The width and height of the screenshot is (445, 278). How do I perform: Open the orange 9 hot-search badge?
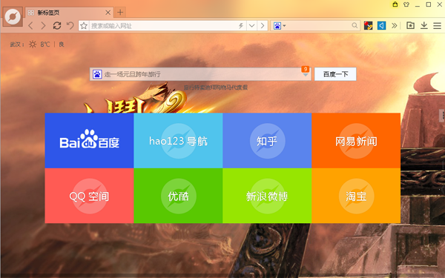pos(306,69)
